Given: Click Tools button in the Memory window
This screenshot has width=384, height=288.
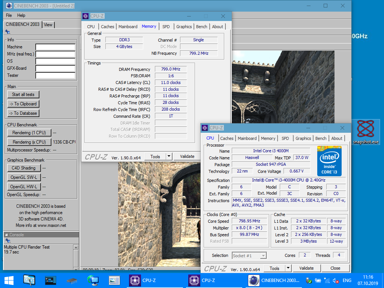Looking at the screenshot, I should coord(155,156).
